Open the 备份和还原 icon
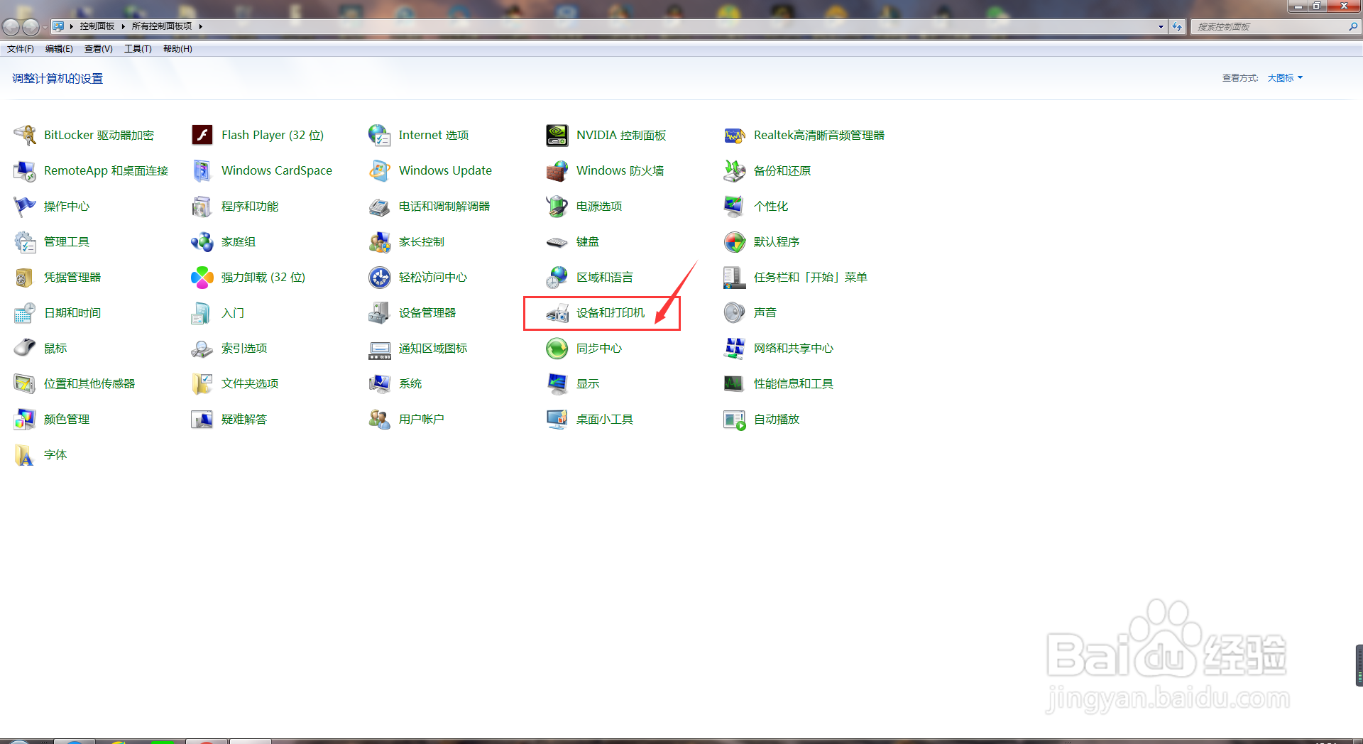Viewport: 1363px width, 744px height. point(735,170)
